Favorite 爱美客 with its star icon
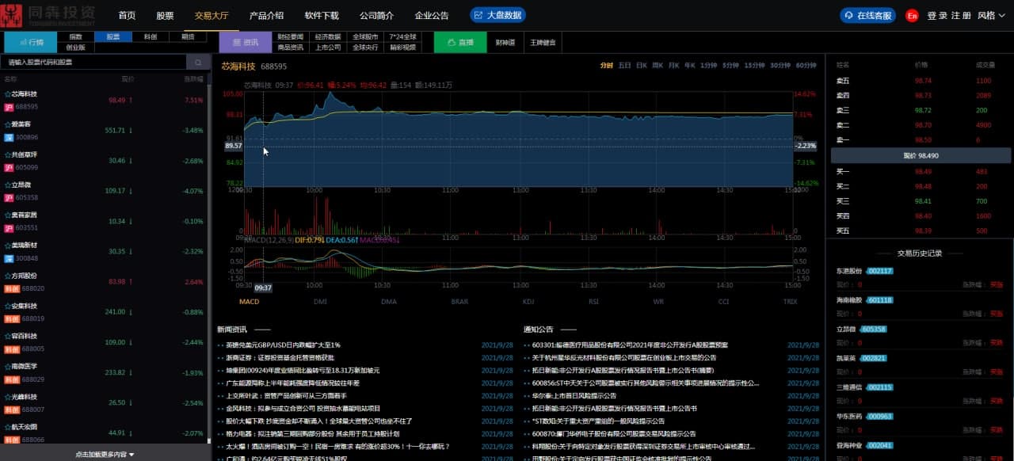This screenshot has width=1014, height=461. [x=8, y=124]
